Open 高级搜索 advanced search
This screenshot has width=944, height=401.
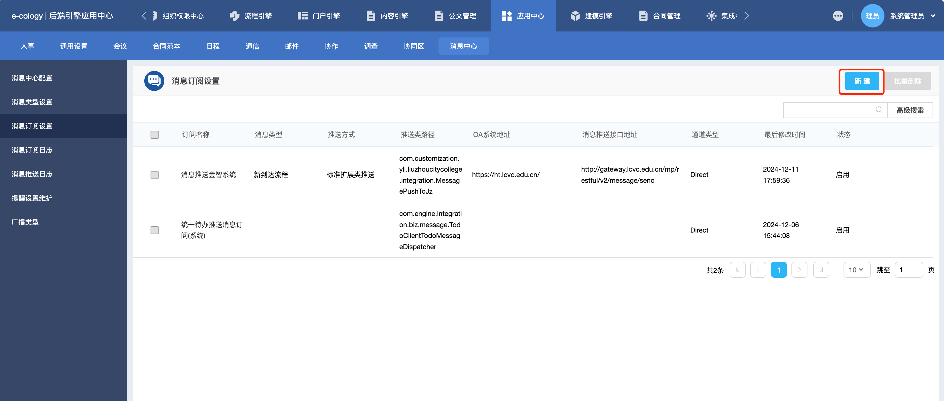click(910, 110)
